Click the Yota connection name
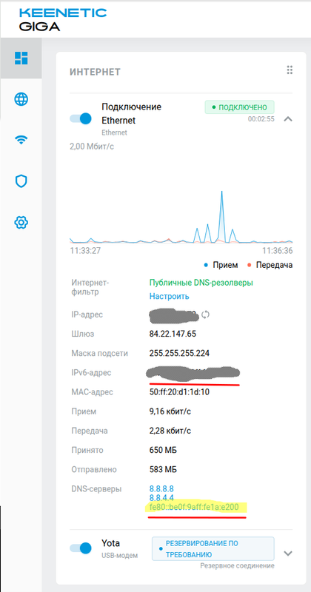 (111, 543)
